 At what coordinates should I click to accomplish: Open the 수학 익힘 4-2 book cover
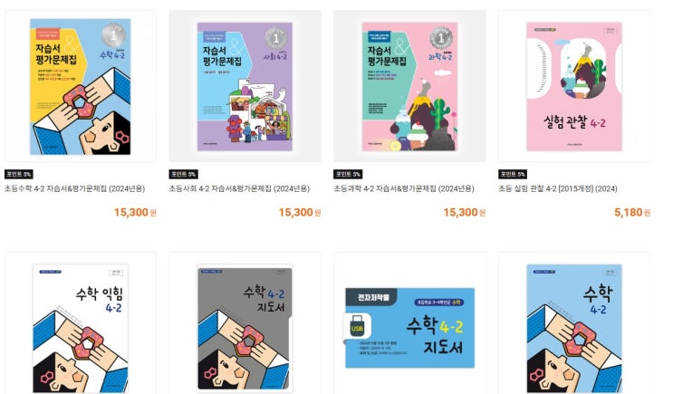(x=81, y=328)
